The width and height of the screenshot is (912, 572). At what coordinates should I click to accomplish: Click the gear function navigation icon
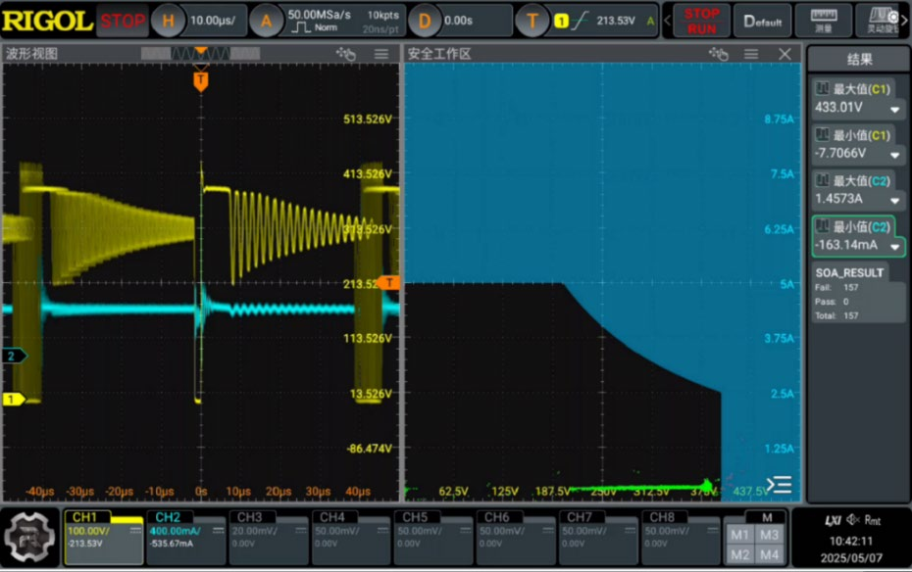(29, 537)
